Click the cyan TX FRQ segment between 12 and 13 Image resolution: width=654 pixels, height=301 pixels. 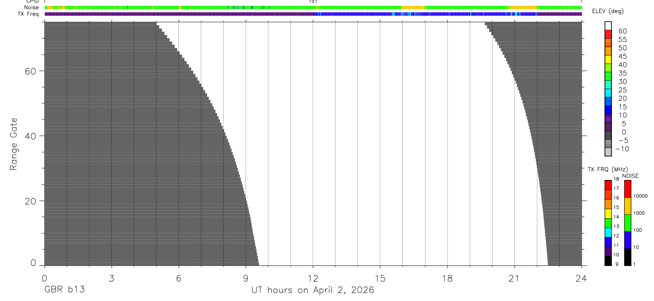pyautogui.click(x=608, y=232)
